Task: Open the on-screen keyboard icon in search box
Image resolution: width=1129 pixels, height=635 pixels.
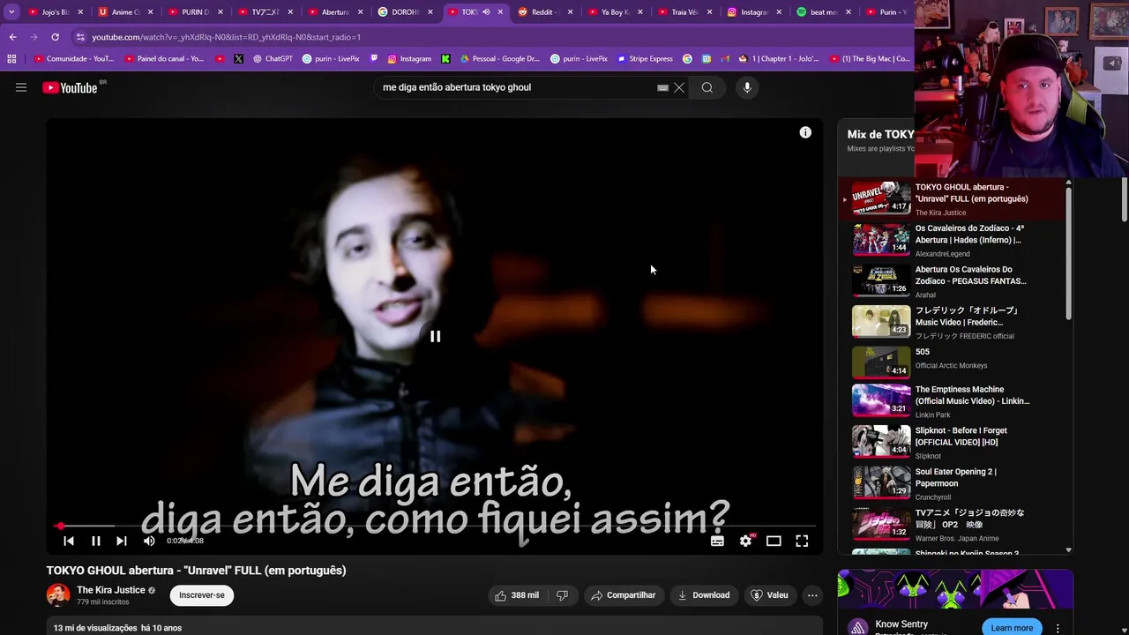Action: [662, 87]
